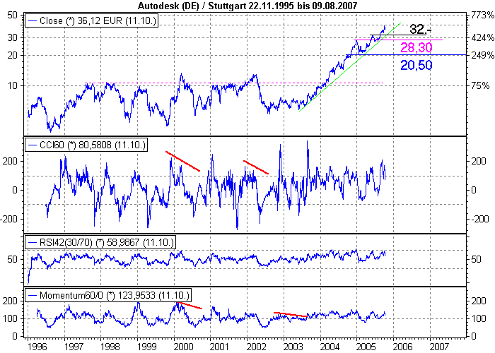Select the 'CCI60 (*) 80,5808' legend box

tap(86, 145)
